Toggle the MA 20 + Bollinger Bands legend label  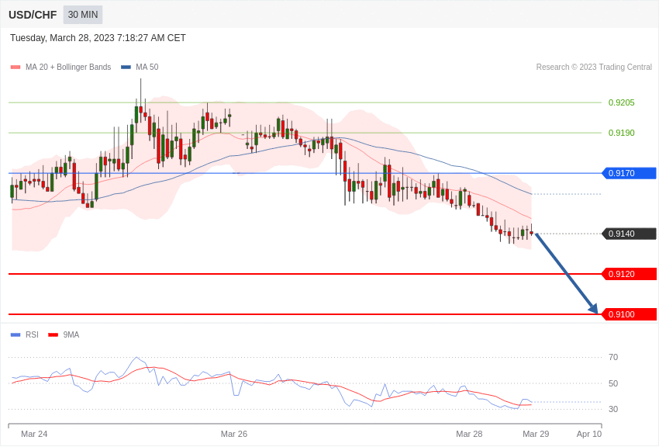[x=68, y=68]
